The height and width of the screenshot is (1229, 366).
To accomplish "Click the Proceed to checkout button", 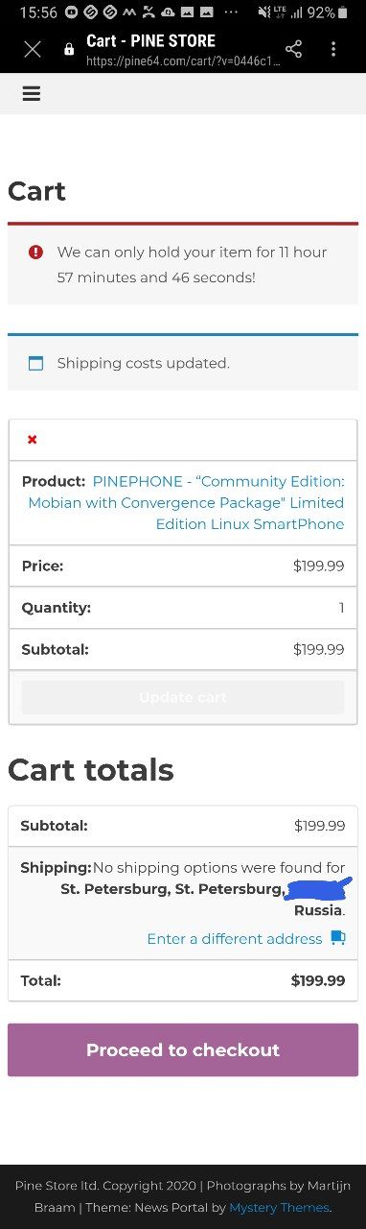I will (x=183, y=1049).
